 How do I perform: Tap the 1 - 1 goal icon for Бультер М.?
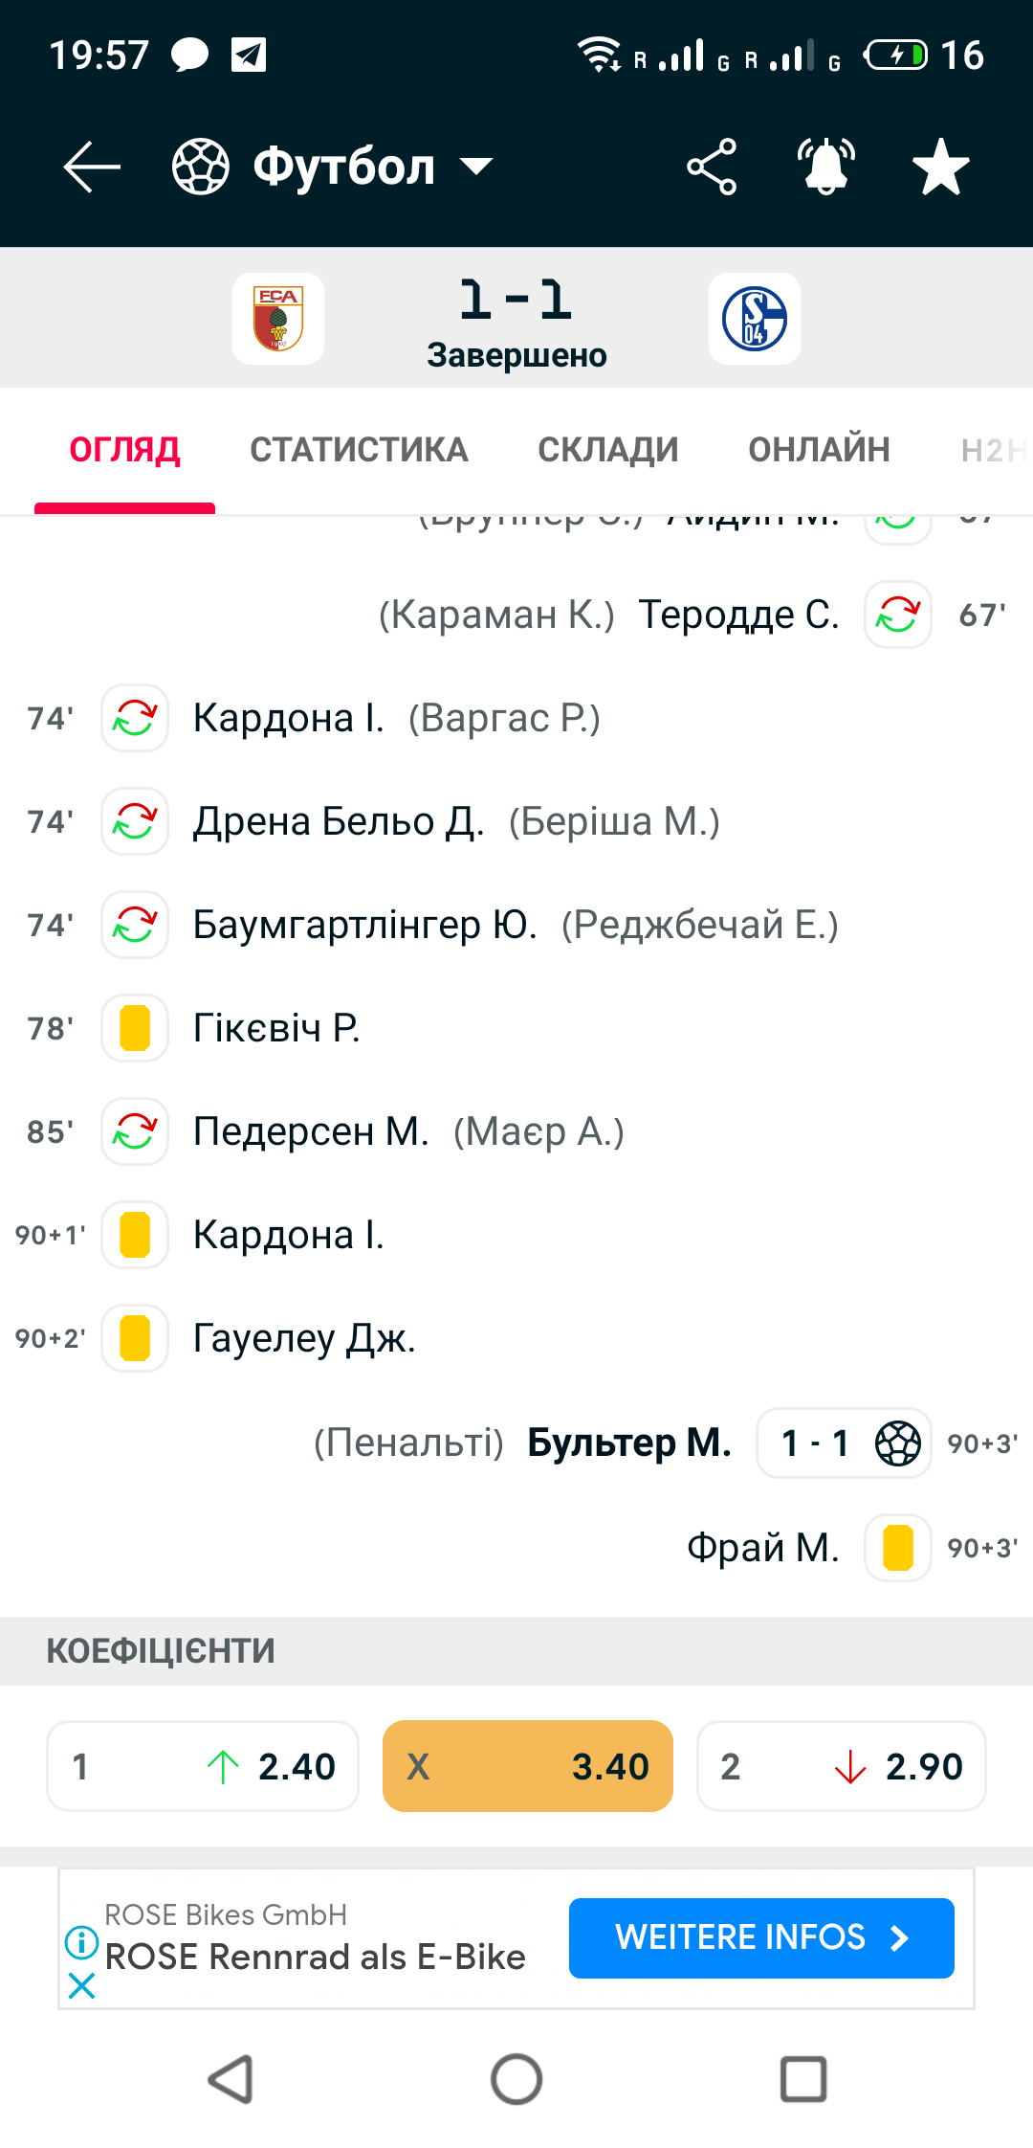tap(844, 1443)
